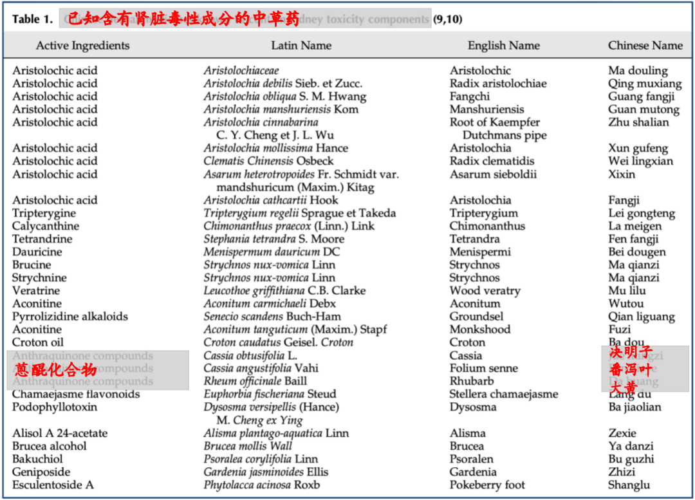Select the 'Zhu shalian' Chinese name
Viewport: 695px width, 500px height.
638,122
